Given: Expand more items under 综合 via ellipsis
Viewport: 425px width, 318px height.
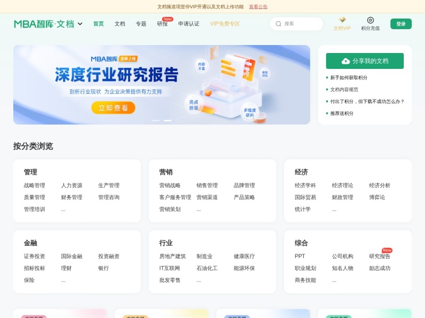Looking at the screenshot, I should point(334,280).
